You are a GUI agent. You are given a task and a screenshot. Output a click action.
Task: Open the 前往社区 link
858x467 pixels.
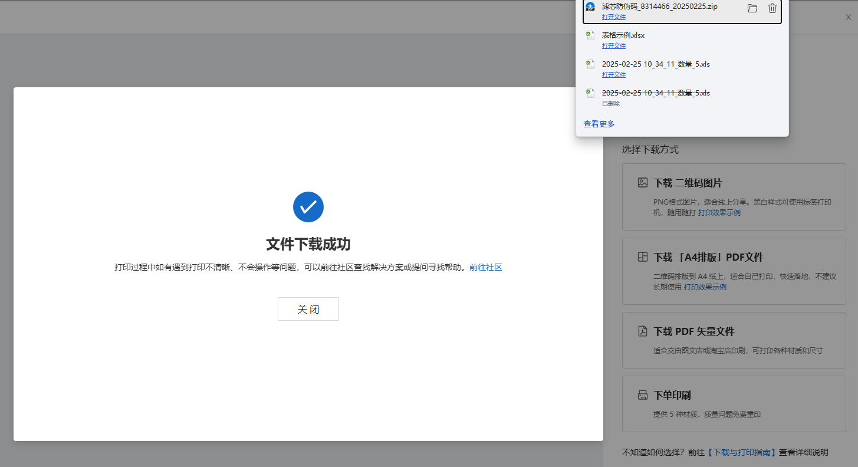click(x=486, y=267)
